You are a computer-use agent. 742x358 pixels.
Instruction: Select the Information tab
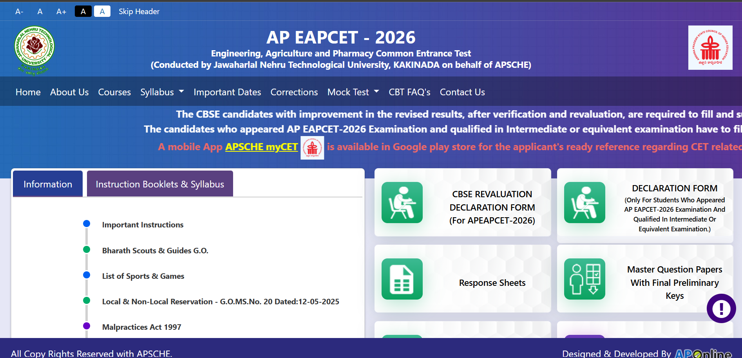click(48, 184)
